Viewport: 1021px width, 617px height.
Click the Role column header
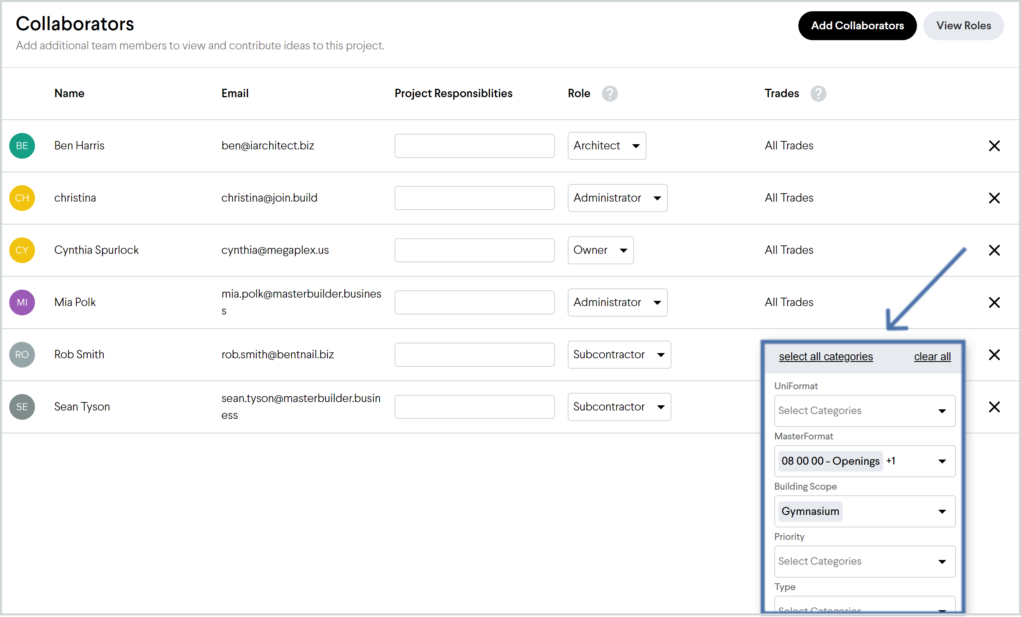pos(579,94)
